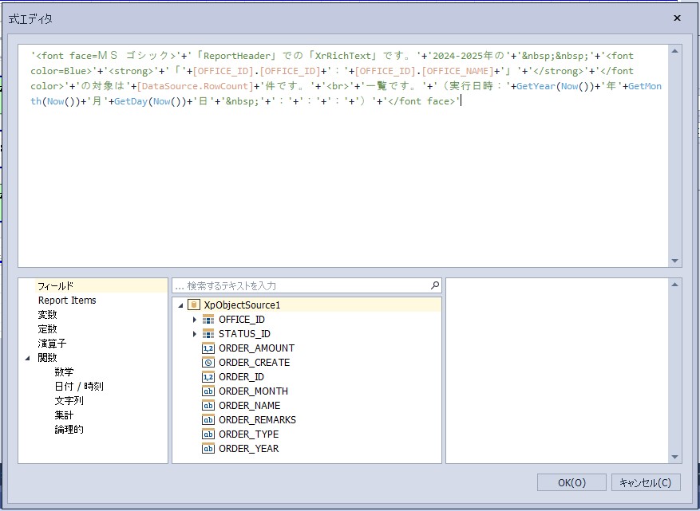This screenshot has height=511, width=700.
Task: Collapse the XpObjectSource1 node
Action: click(180, 305)
